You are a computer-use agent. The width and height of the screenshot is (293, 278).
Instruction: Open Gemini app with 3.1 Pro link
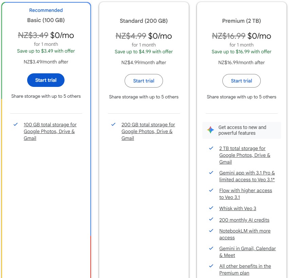(x=247, y=176)
